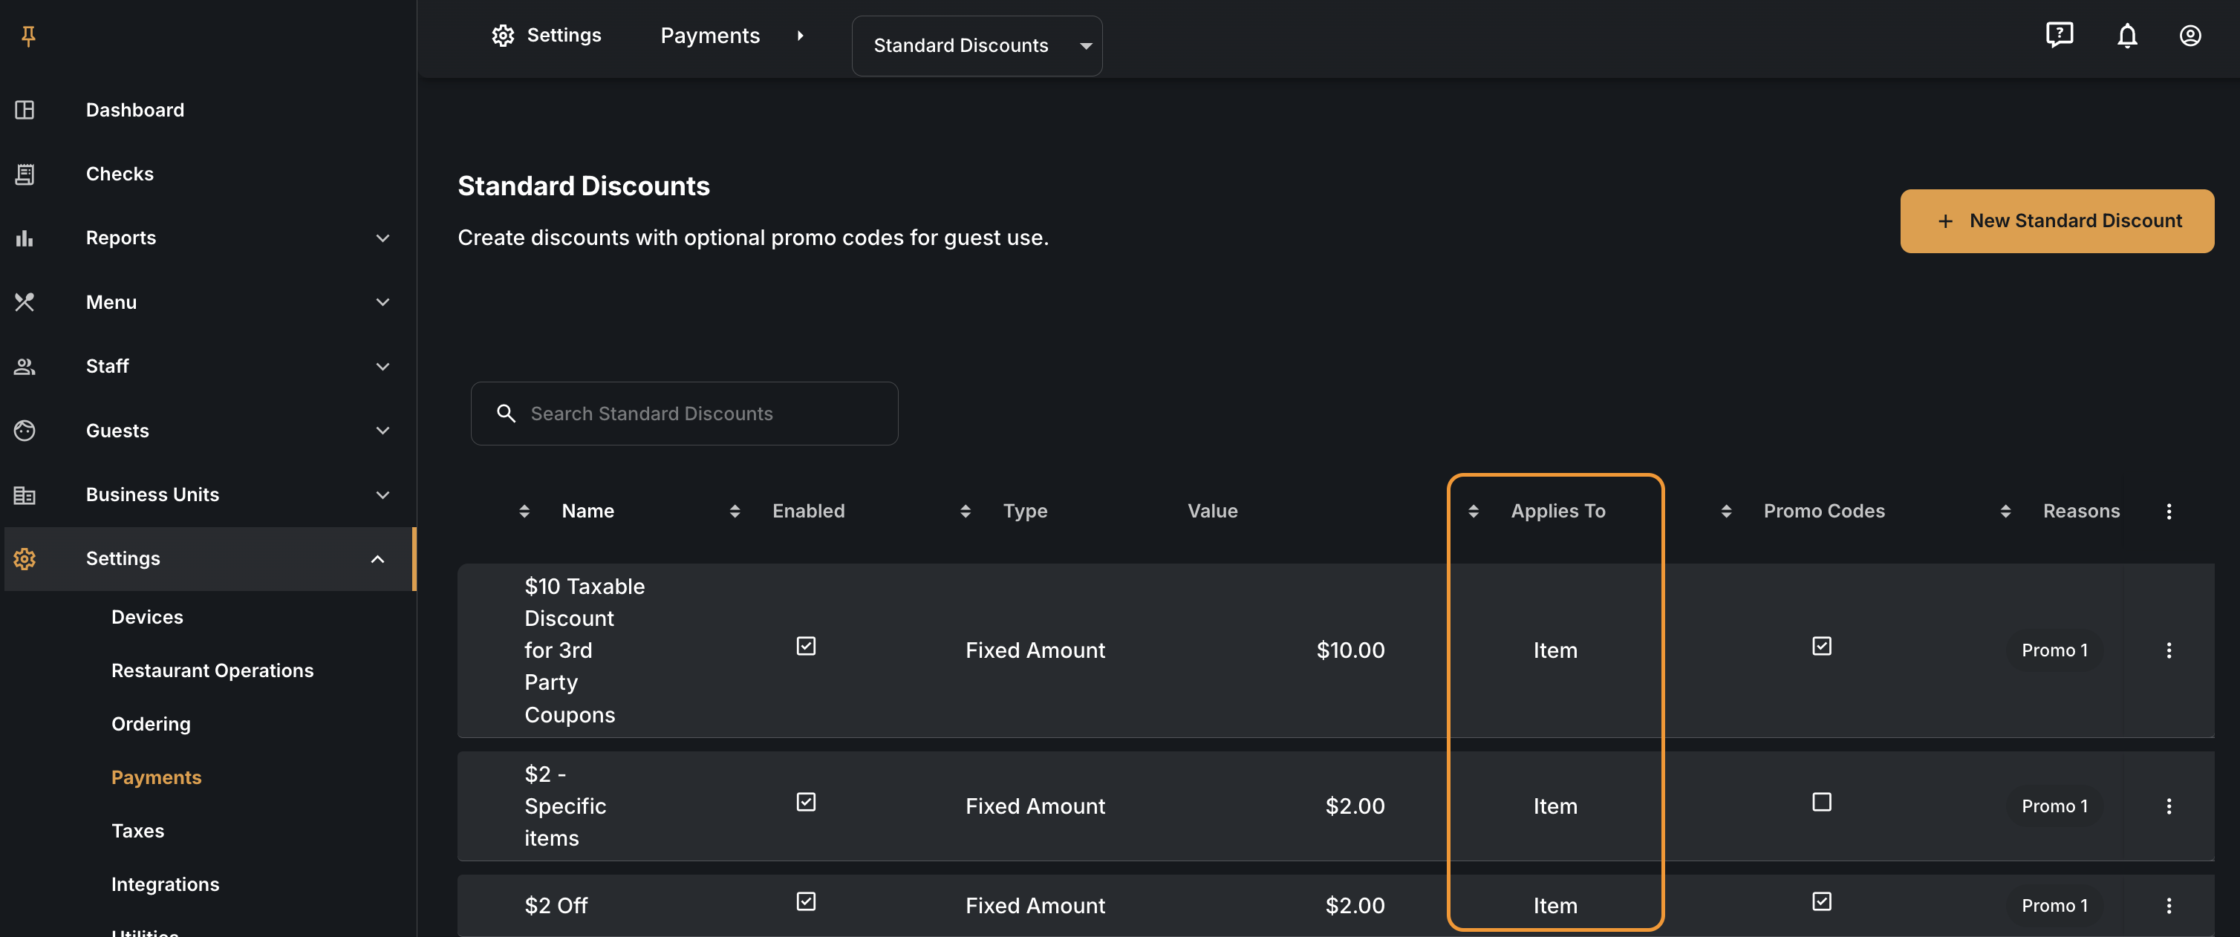Click the $10.00 value cell
2240x937 pixels.
pyautogui.click(x=1350, y=650)
